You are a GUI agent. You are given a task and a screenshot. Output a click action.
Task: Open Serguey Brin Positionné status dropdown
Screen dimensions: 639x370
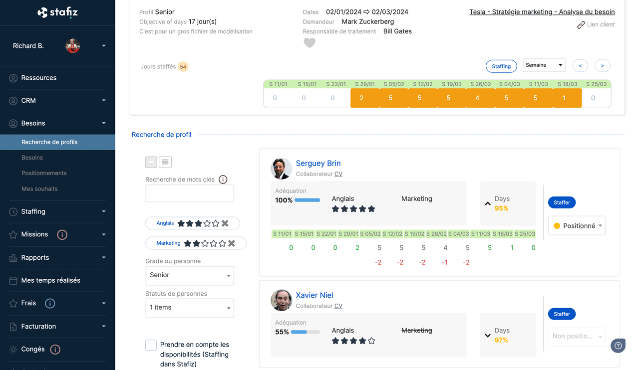pos(577,226)
